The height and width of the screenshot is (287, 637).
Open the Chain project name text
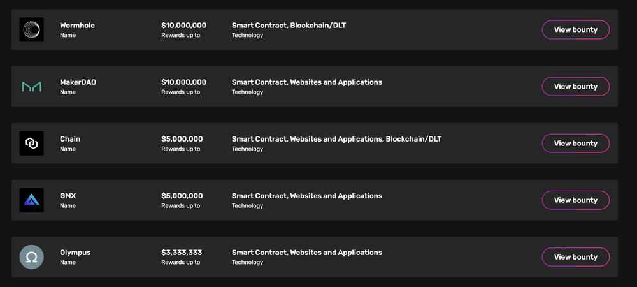point(70,139)
